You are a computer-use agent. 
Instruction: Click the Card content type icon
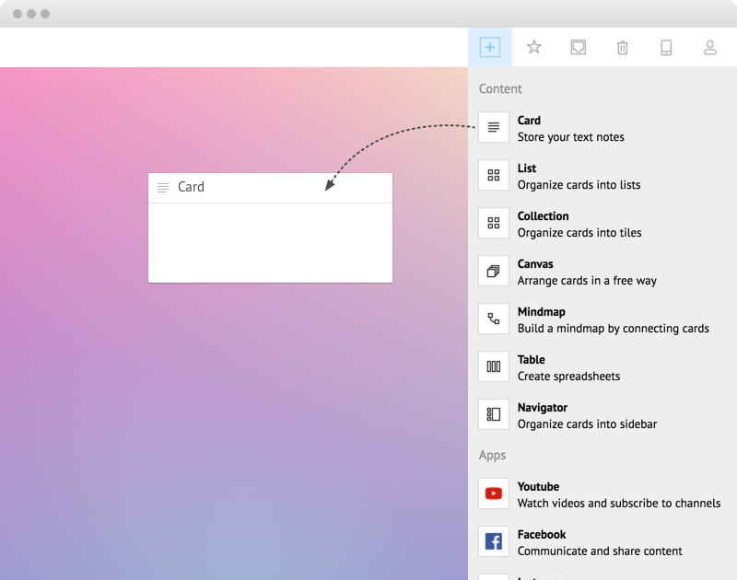(494, 127)
